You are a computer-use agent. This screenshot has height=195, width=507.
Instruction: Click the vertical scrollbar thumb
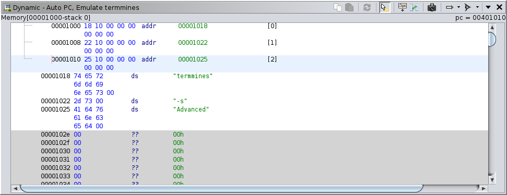(492, 39)
